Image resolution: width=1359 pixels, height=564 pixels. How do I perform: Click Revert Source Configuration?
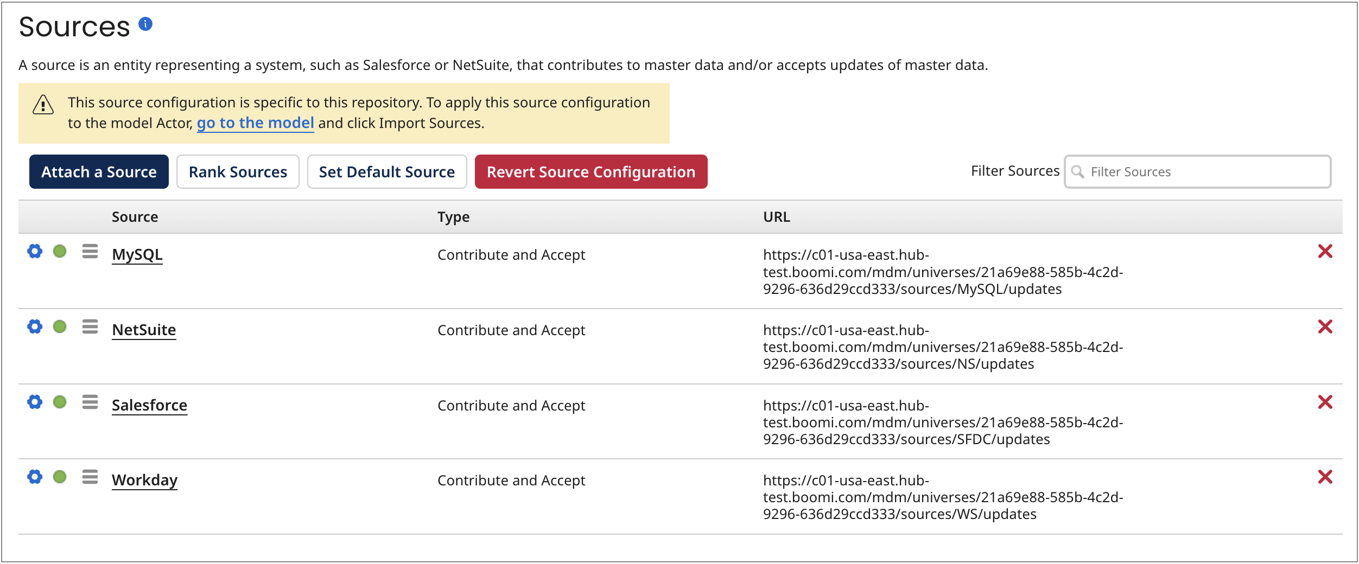[592, 171]
